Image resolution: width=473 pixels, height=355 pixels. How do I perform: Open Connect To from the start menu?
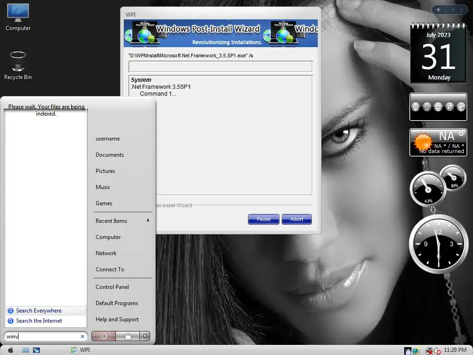pyautogui.click(x=110, y=269)
